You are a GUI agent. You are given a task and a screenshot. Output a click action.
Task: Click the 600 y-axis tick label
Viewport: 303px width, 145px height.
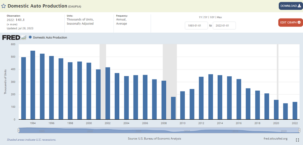[x=13, y=44]
